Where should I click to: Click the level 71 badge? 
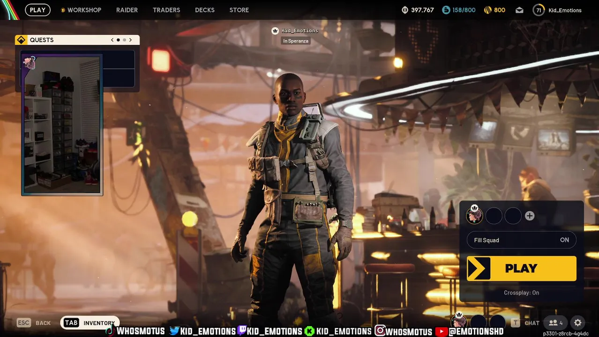pos(539,10)
